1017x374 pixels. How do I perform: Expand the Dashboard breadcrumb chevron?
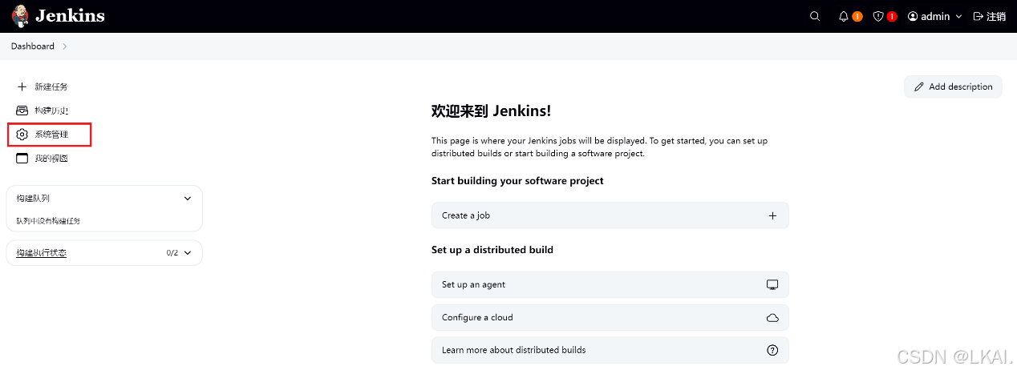(x=65, y=46)
